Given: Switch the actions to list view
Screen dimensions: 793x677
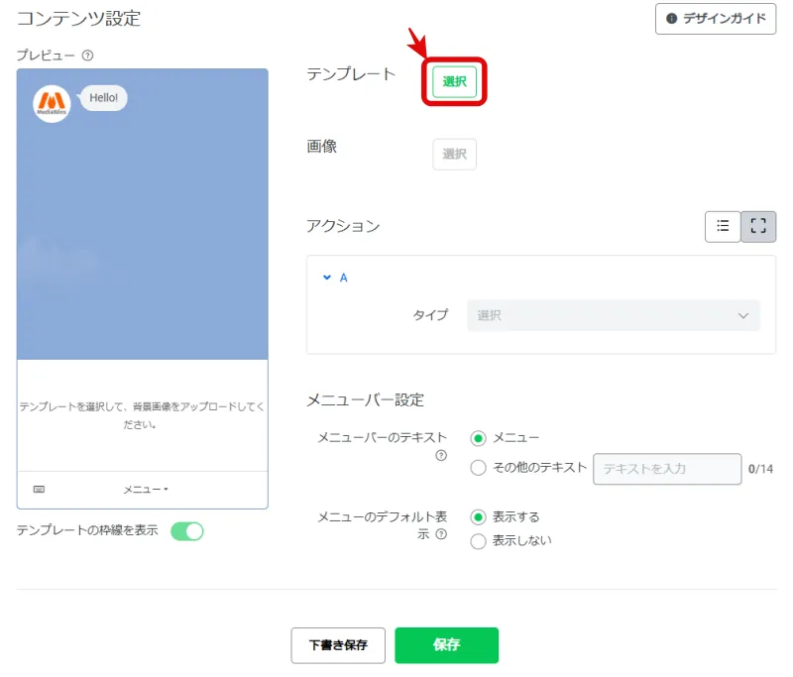Looking at the screenshot, I should pos(723,226).
